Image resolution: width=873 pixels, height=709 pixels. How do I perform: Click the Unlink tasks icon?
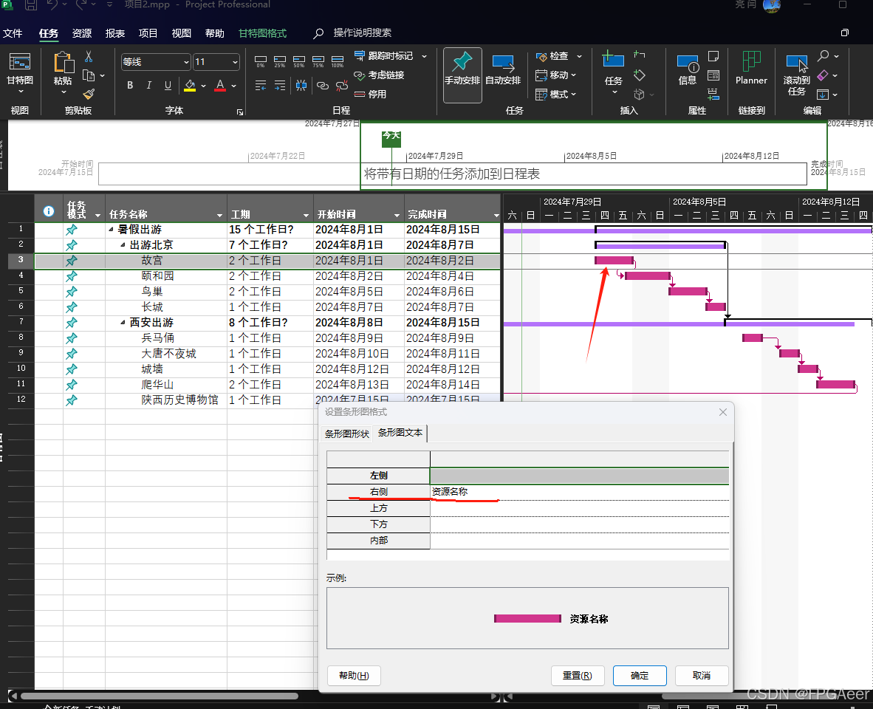[x=342, y=85]
